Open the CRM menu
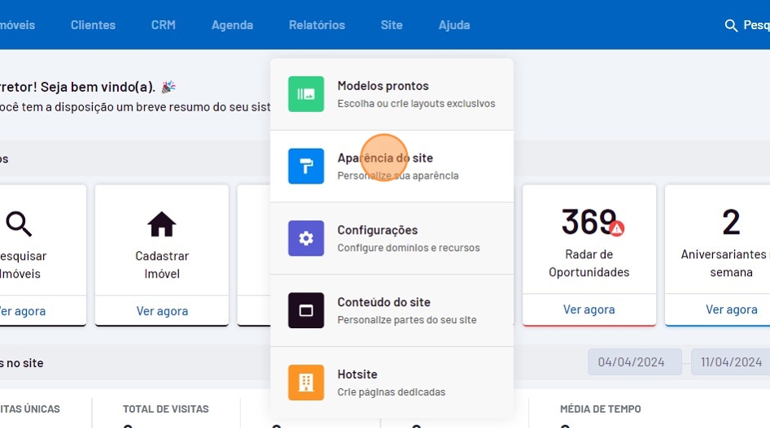The height and width of the screenshot is (428, 770). [163, 25]
